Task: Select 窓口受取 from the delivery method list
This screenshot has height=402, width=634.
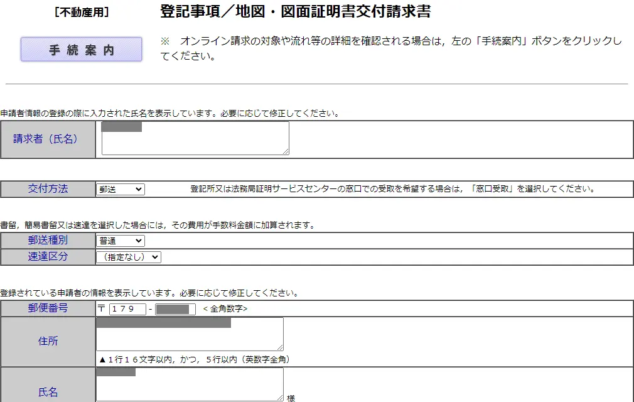Action: coord(120,188)
